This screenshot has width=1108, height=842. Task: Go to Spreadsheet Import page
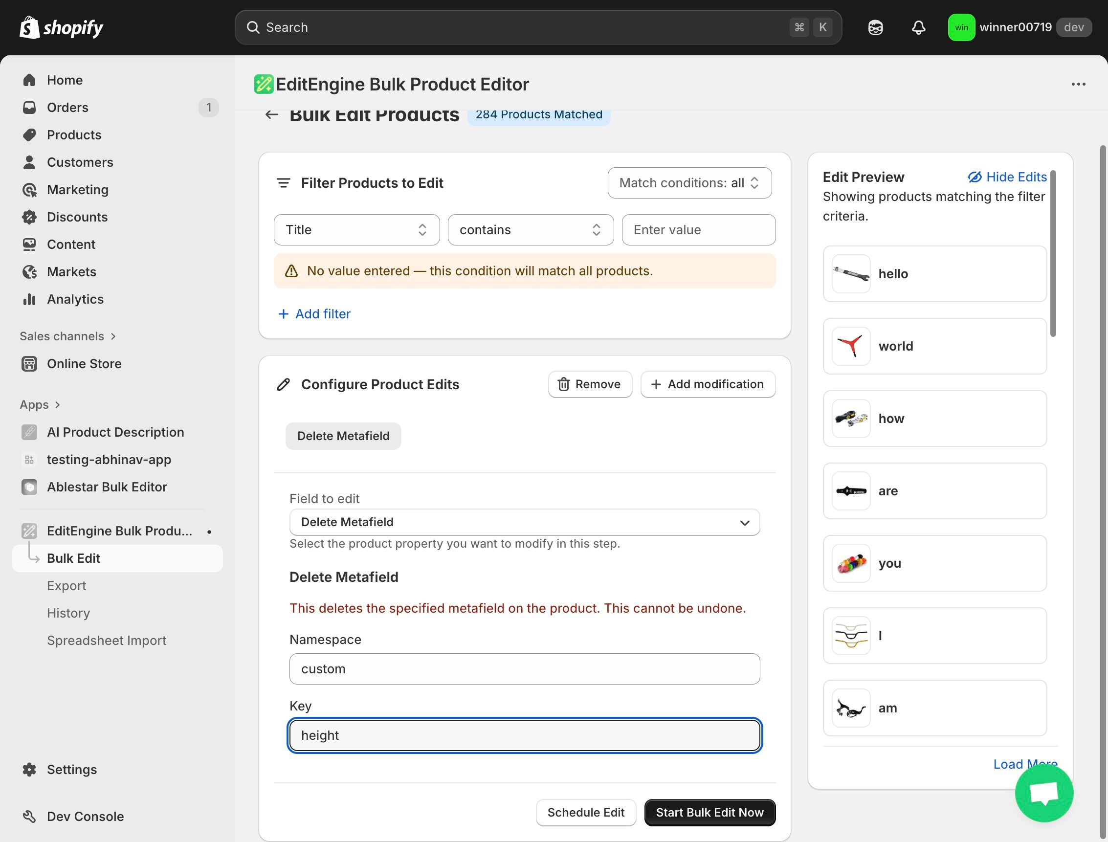(107, 641)
